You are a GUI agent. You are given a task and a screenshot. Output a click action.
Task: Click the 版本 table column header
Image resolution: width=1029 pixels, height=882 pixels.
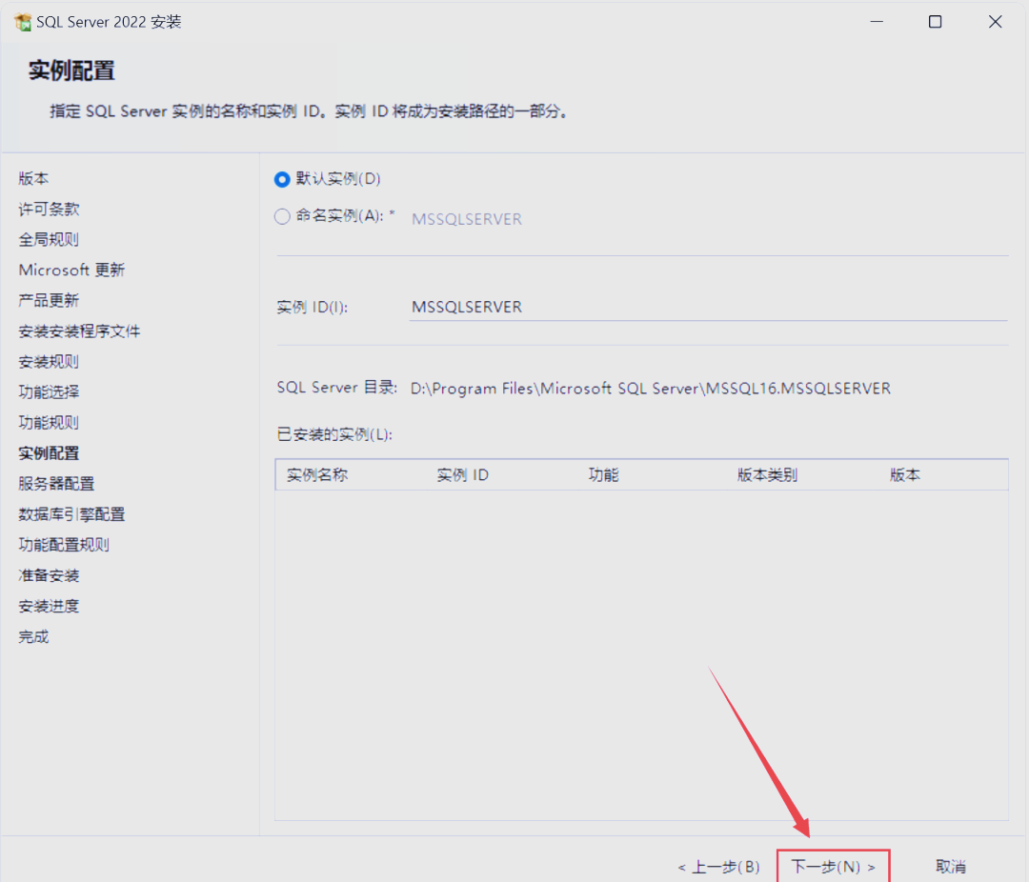pos(905,475)
